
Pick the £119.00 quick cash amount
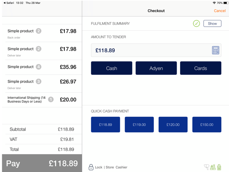pyautogui.click(x=139, y=125)
